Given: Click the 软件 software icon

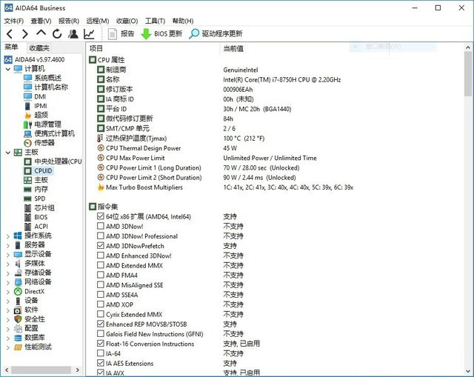Looking at the screenshot, I should [18, 310].
